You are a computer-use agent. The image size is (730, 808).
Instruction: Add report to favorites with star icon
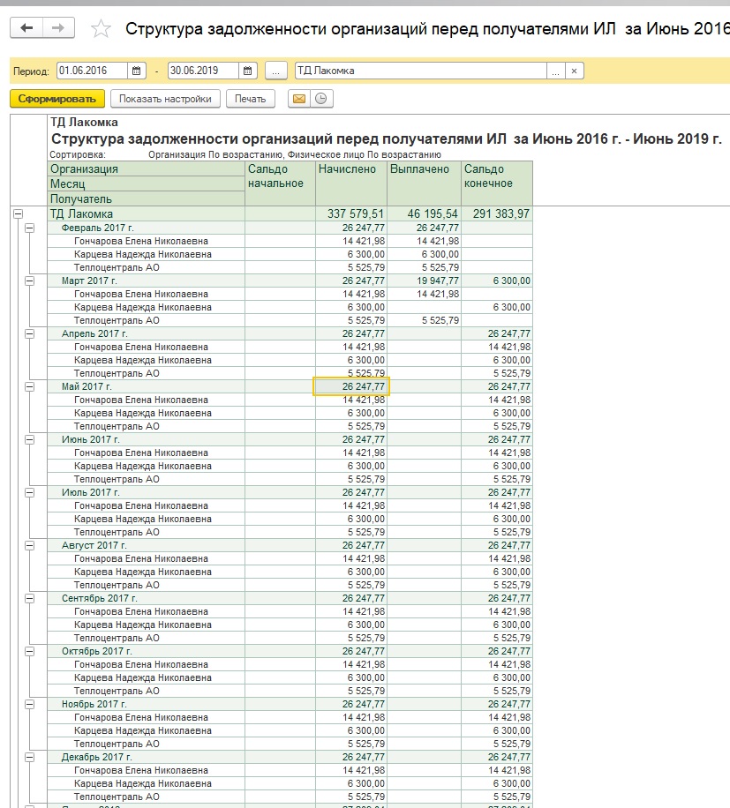[x=101, y=28]
